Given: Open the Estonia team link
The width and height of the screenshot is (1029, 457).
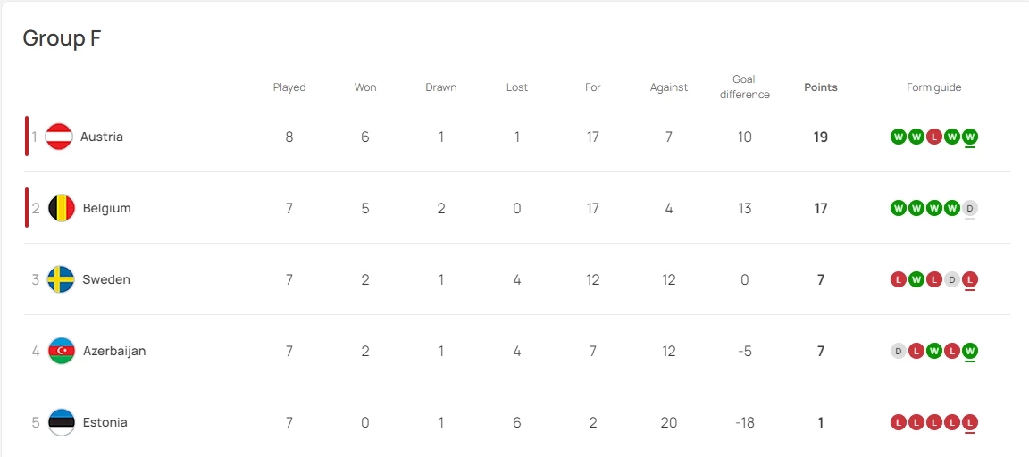Looking at the screenshot, I should pos(105,422).
